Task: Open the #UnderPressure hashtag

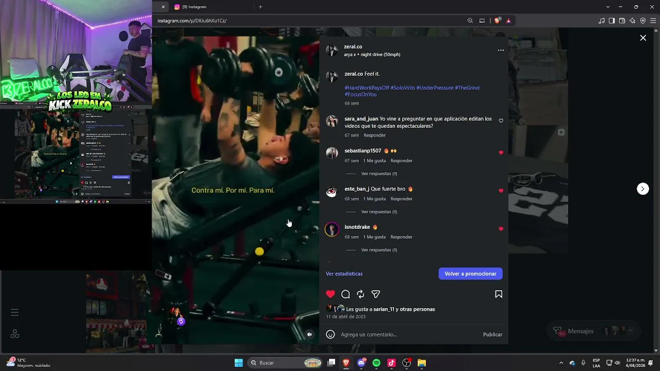Action: (x=435, y=88)
